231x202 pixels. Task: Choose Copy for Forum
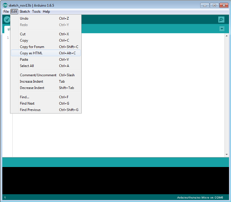coord(46,47)
